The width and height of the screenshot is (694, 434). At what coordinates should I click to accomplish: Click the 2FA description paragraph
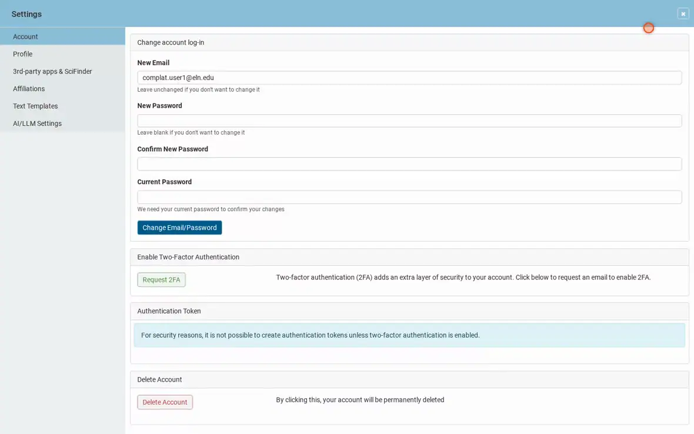[463, 278]
